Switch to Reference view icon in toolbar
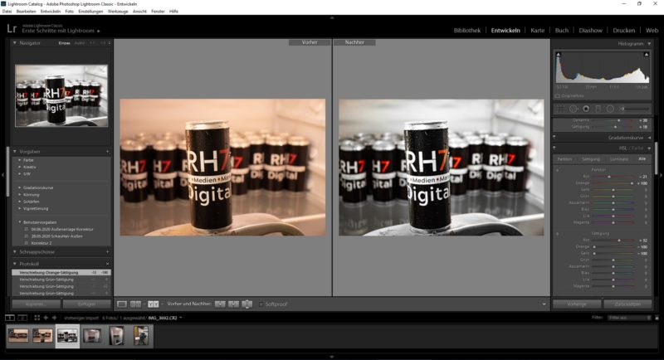 point(135,304)
